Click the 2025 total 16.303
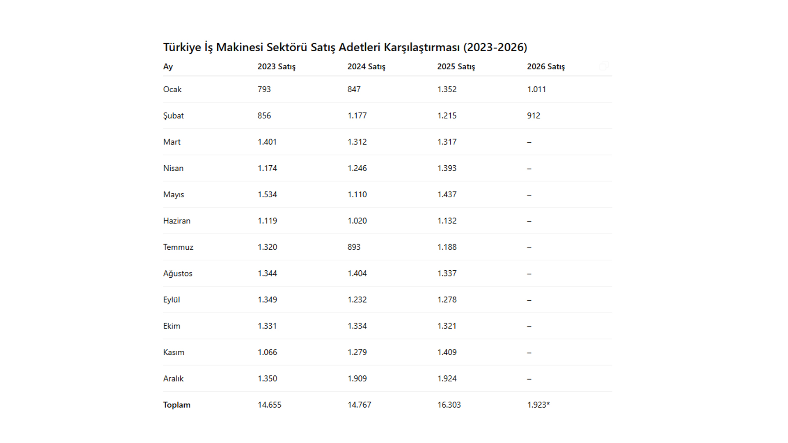This screenshot has height=443, width=788. pos(449,405)
